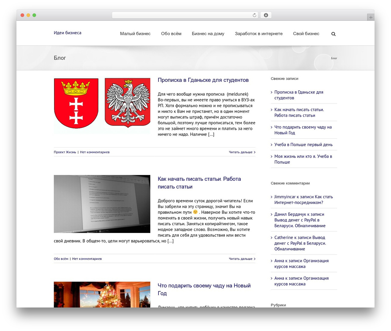Open the Обо всём menu item

(x=171, y=34)
